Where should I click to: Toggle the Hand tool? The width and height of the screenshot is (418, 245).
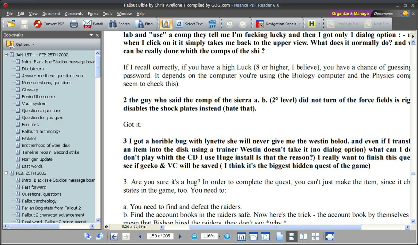[166, 24]
